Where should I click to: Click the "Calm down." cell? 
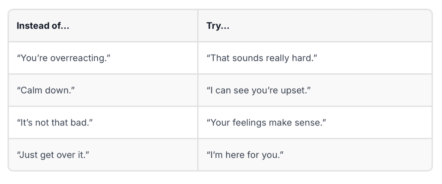pos(103,90)
